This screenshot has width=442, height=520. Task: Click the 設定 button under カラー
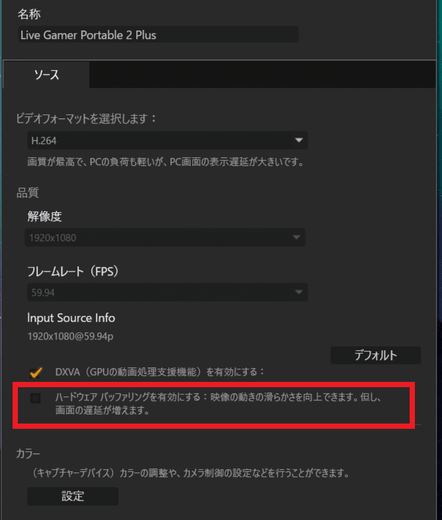[x=73, y=496]
